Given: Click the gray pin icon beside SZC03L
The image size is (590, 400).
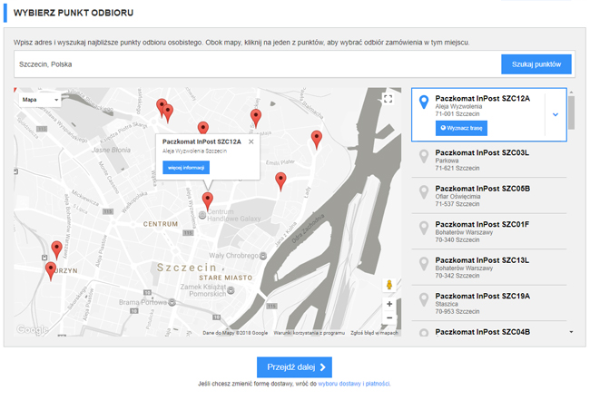Looking at the screenshot, I should tap(424, 156).
